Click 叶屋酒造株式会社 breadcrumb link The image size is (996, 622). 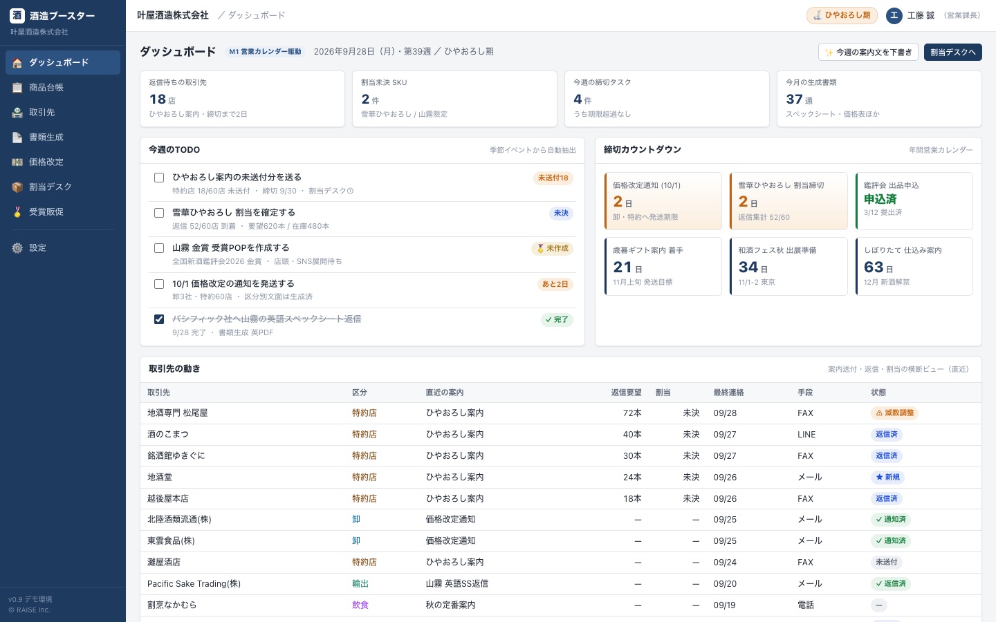pos(173,15)
